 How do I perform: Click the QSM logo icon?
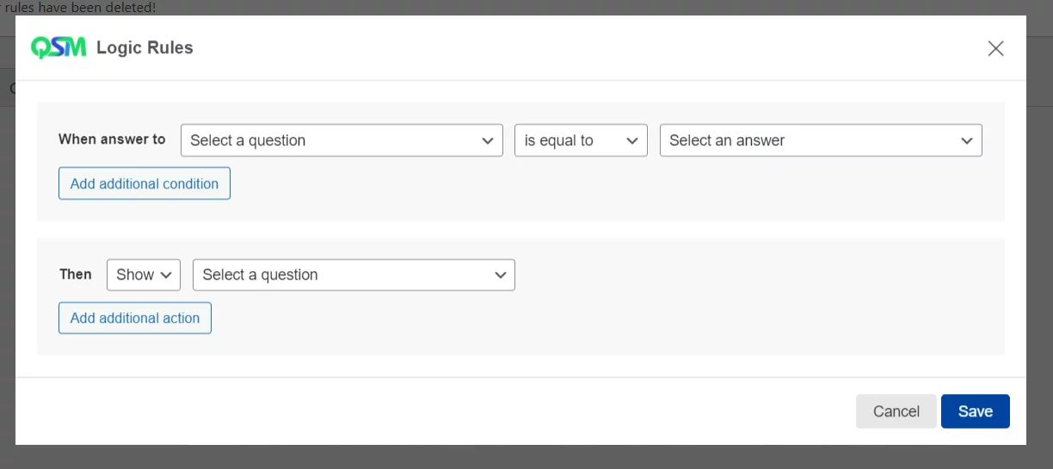pos(58,47)
